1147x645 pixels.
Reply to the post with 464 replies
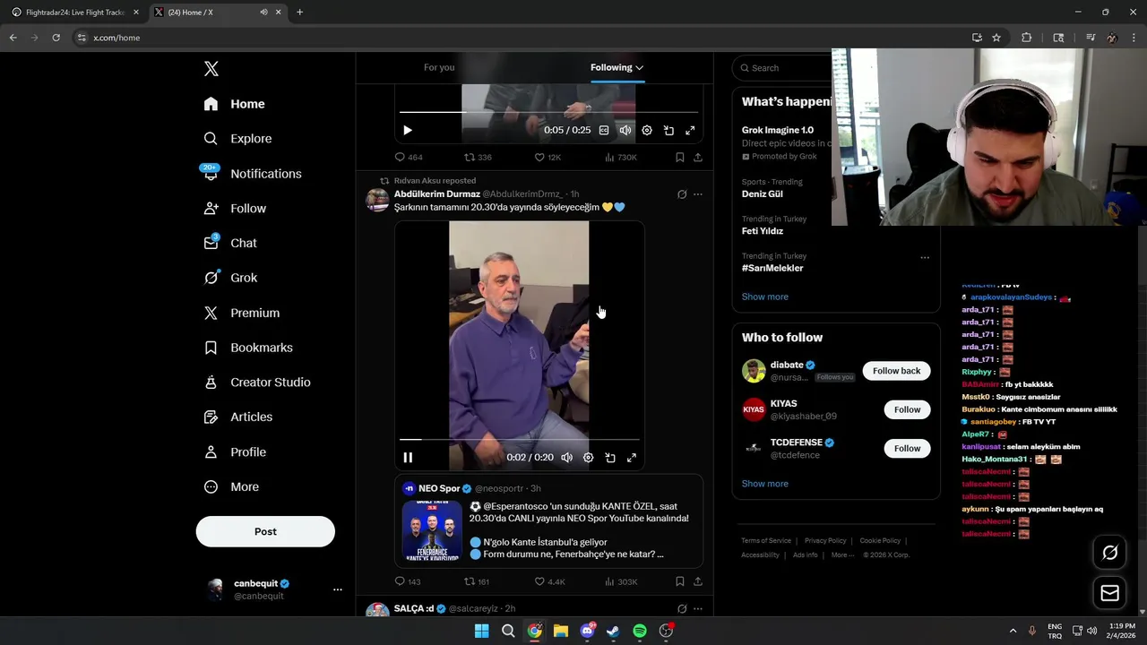click(x=409, y=157)
